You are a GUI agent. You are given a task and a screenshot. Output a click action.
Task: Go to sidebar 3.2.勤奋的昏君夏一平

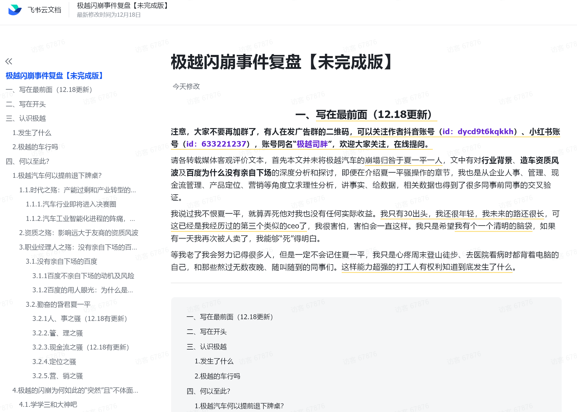click(x=58, y=304)
